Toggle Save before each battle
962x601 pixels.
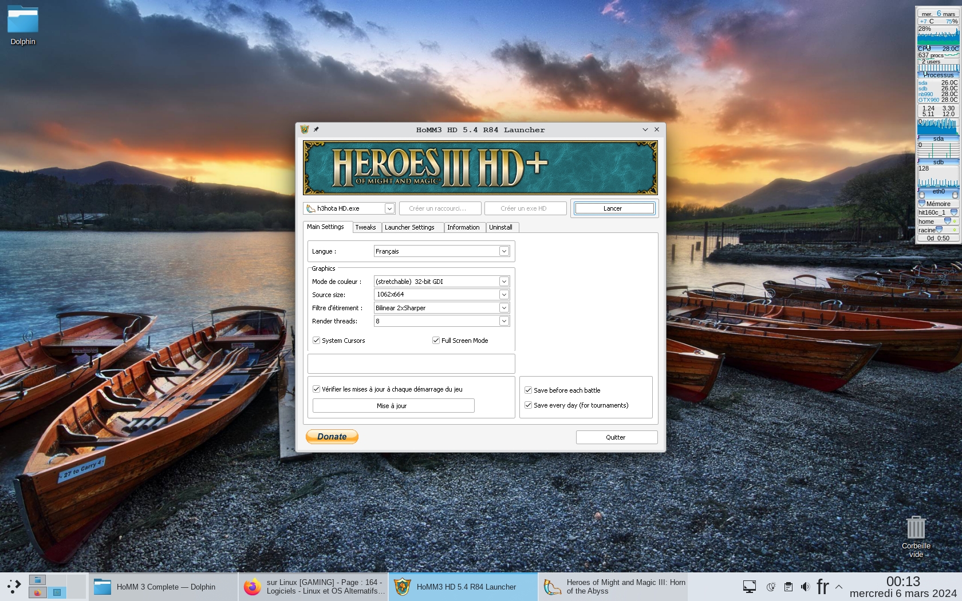coord(529,390)
